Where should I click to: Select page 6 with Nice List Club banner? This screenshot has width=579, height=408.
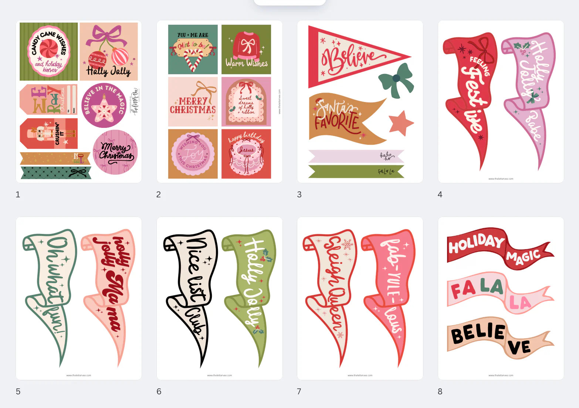220,298
